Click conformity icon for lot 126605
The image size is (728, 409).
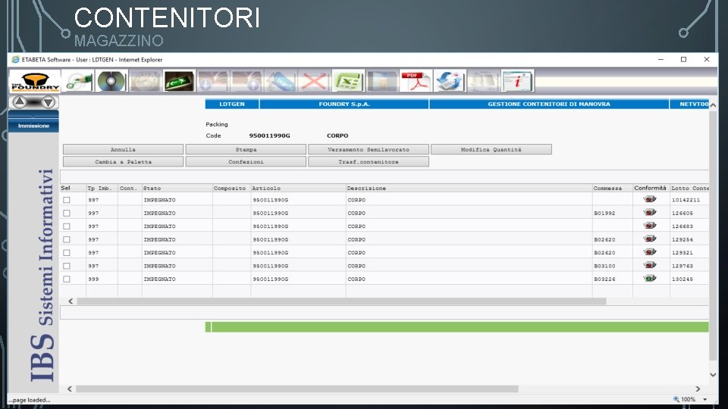click(x=650, y=212)
